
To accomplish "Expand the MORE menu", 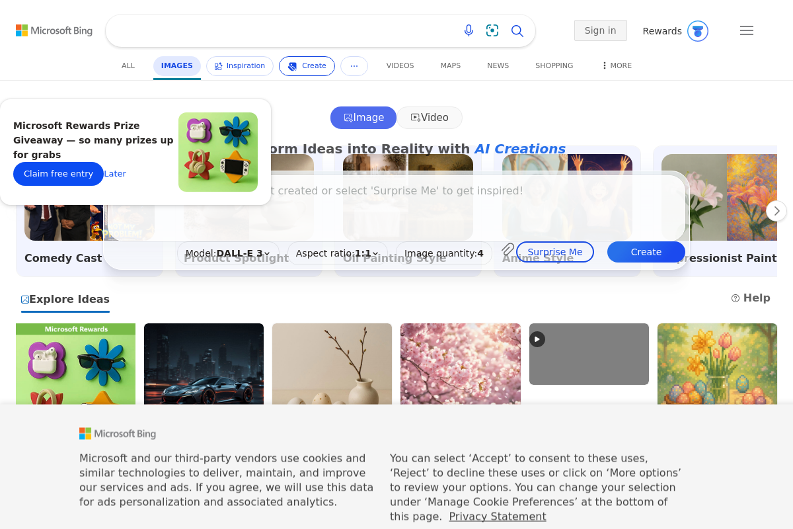I will [617, 66].
